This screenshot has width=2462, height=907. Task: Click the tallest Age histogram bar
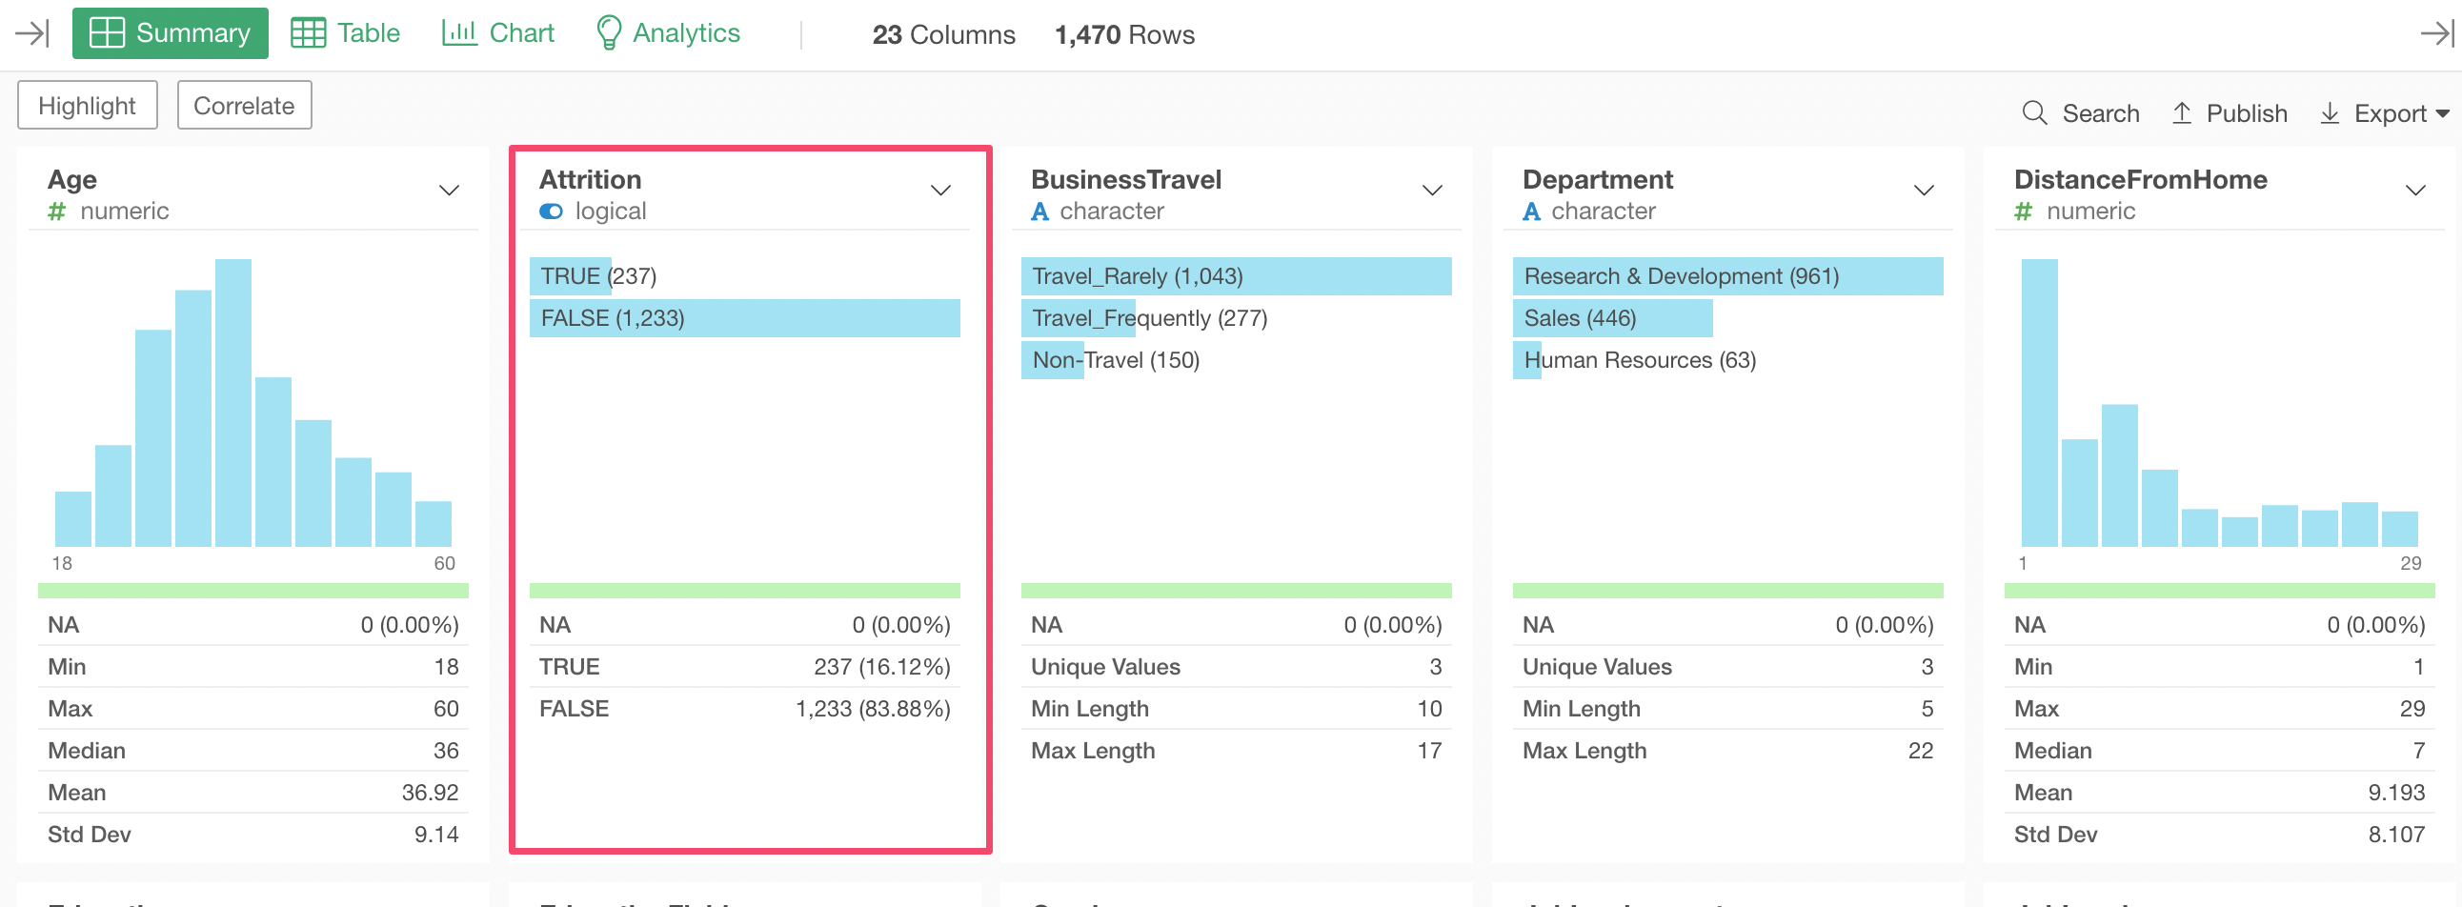pos(233,402)
